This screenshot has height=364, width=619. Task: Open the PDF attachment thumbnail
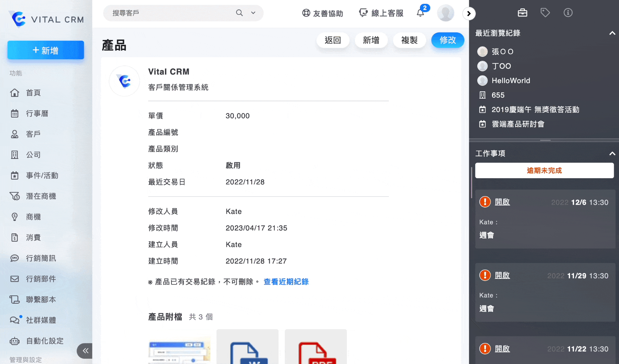[x=316, y=347]
